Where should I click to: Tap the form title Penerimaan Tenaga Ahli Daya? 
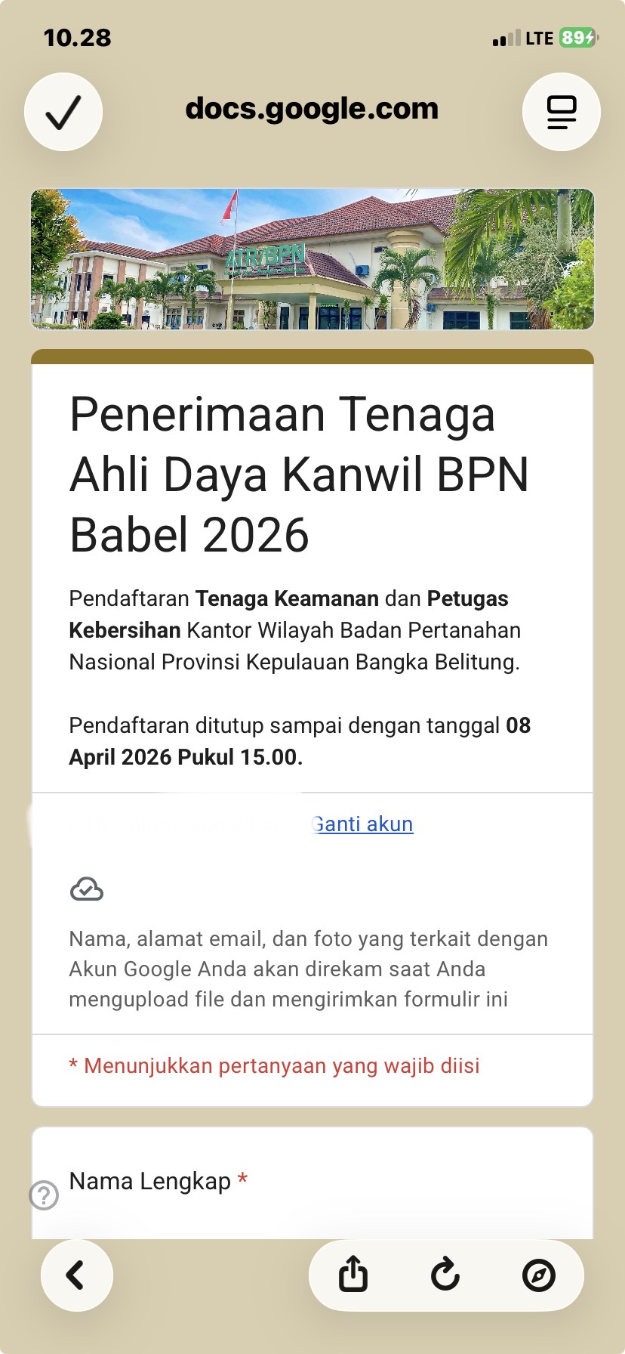299,475
